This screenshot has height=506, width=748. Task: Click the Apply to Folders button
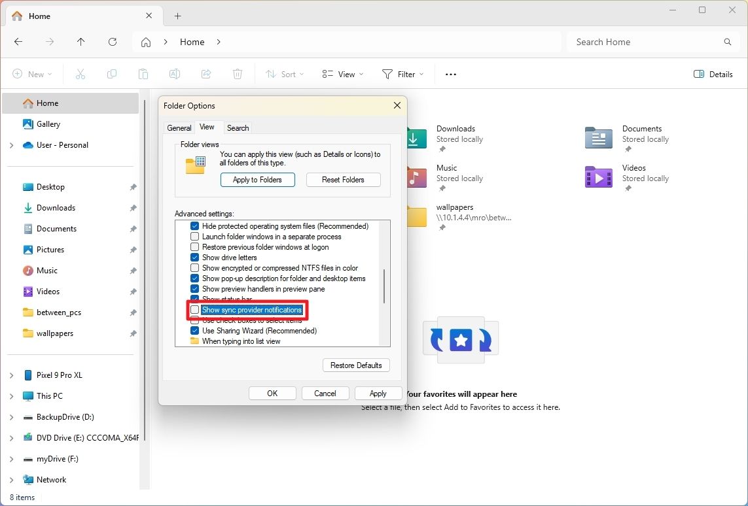tap(257, 179)
